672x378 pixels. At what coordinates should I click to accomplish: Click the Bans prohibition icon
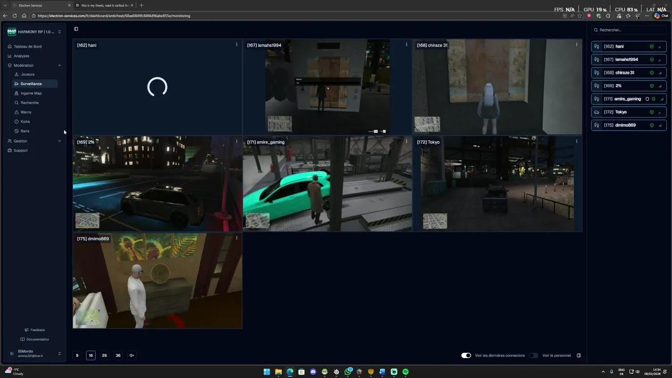17,131
